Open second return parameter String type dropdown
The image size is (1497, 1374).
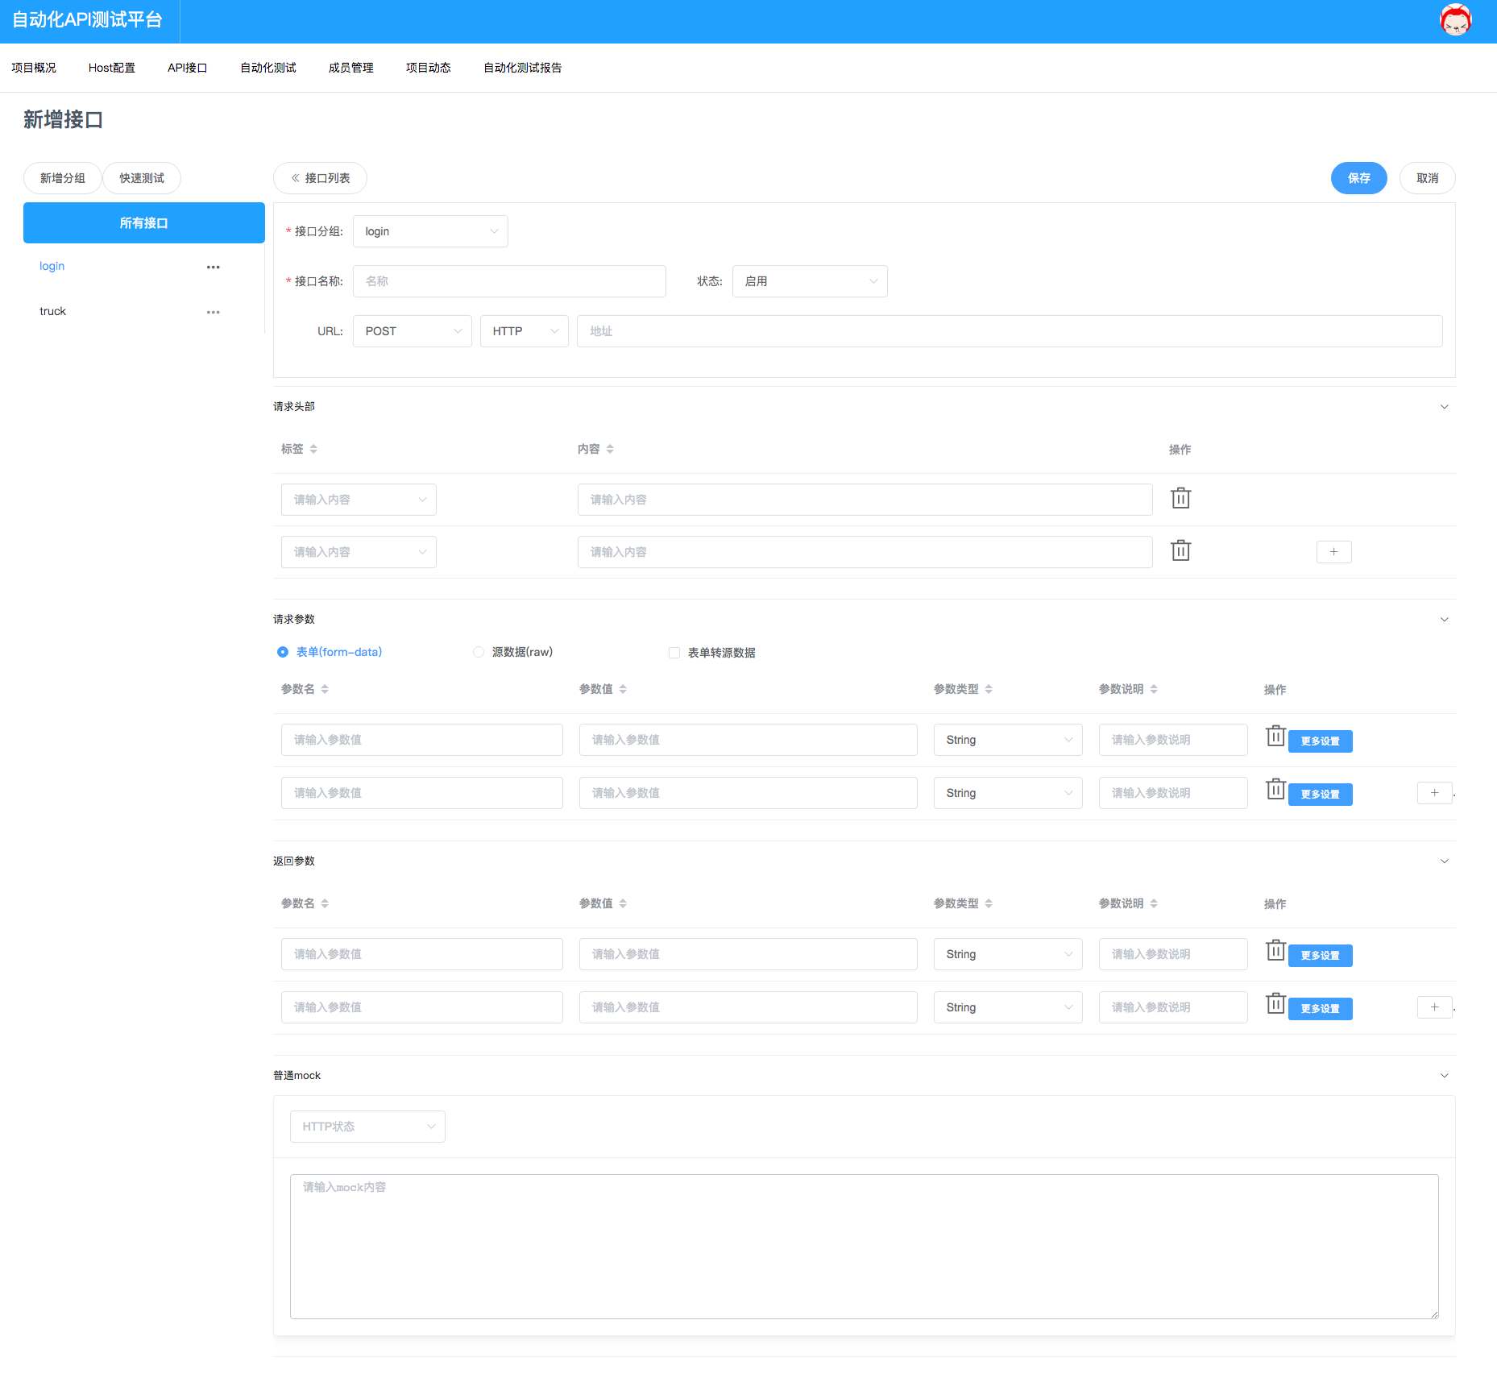click(1008, 1007)
